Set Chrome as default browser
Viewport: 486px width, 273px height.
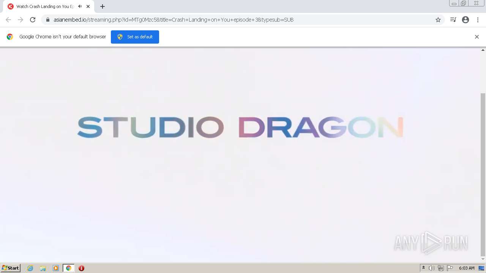coord(135,37)
